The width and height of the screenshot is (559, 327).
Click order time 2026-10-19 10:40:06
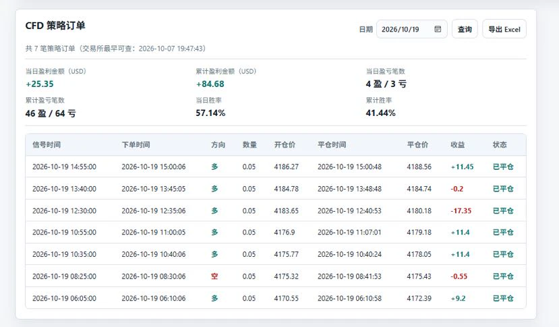click(154, 255)
